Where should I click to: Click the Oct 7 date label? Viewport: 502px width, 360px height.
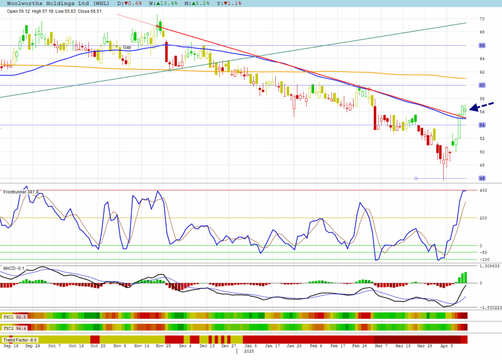(54, 346)
